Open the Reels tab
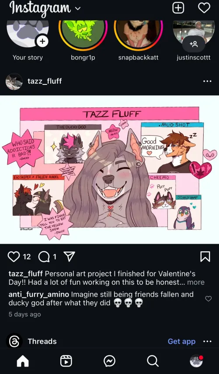219x374 pixels. click(66, 361)
